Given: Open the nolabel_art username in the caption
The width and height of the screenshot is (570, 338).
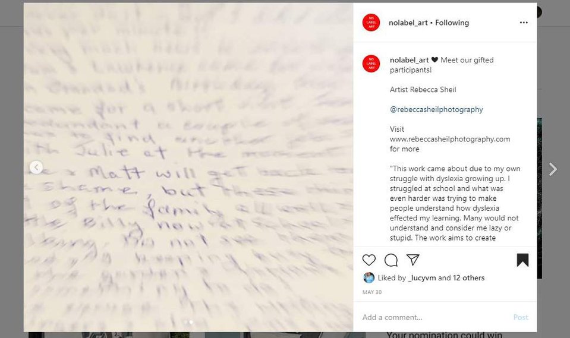Looking at the screenshot, I should 409,60.
